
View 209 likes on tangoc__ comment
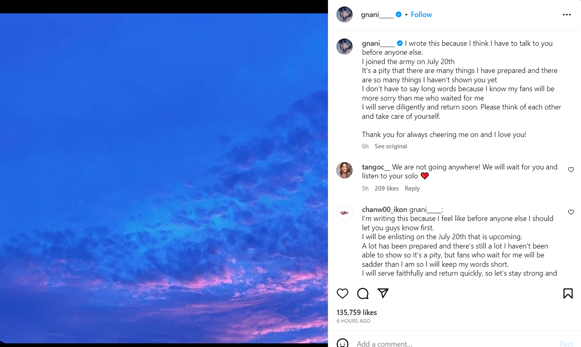coord(386,188)
